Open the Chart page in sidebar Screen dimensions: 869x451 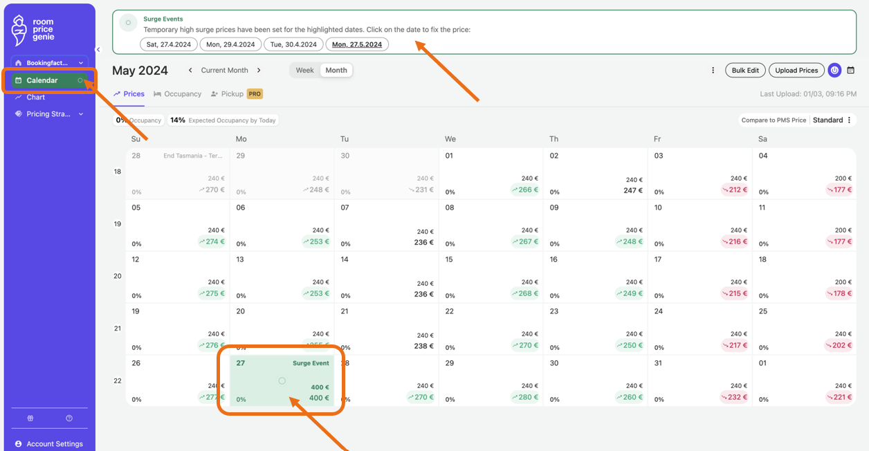[x=35, y=98]
